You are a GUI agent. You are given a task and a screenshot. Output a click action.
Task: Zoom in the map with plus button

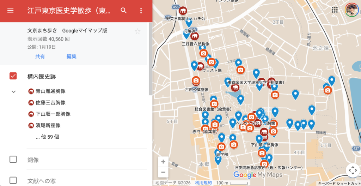click(x=163, y=162)
